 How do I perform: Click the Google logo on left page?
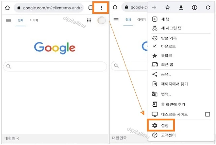pos(55,48)
